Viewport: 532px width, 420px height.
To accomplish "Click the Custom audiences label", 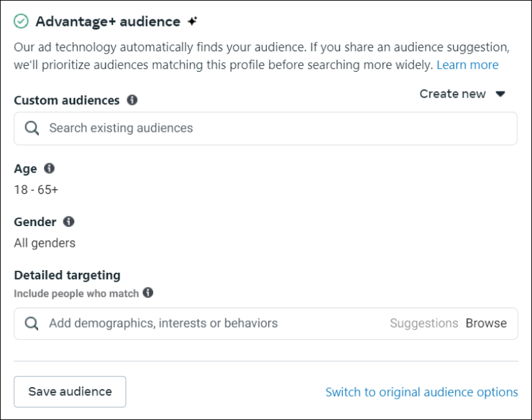I will (67, 100).
